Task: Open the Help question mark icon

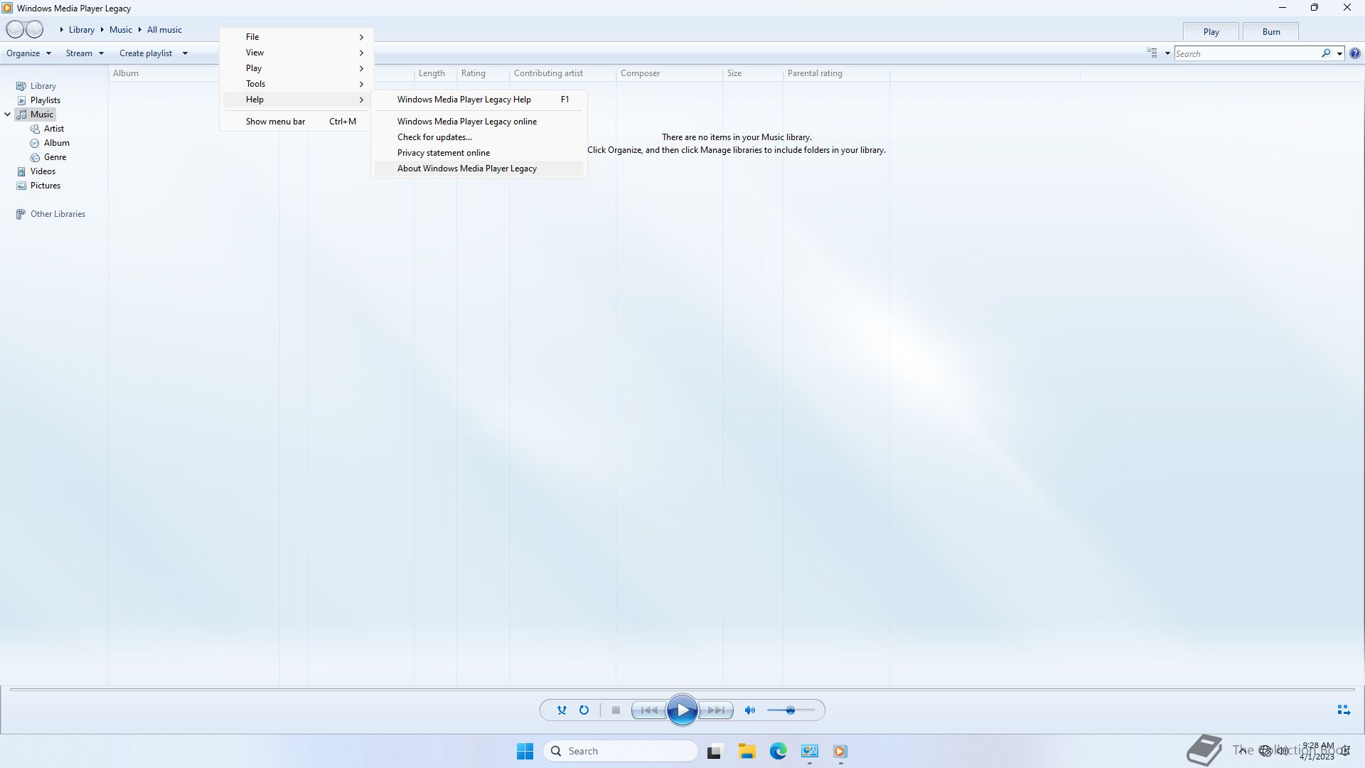Action: pos(1355,53)
